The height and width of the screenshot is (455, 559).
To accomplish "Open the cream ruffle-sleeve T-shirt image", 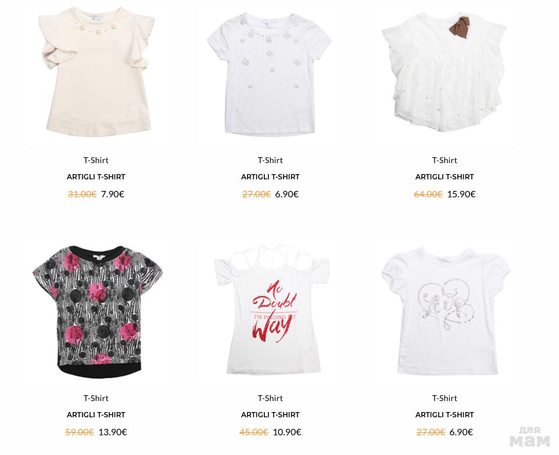I will (x=96, y=72).
